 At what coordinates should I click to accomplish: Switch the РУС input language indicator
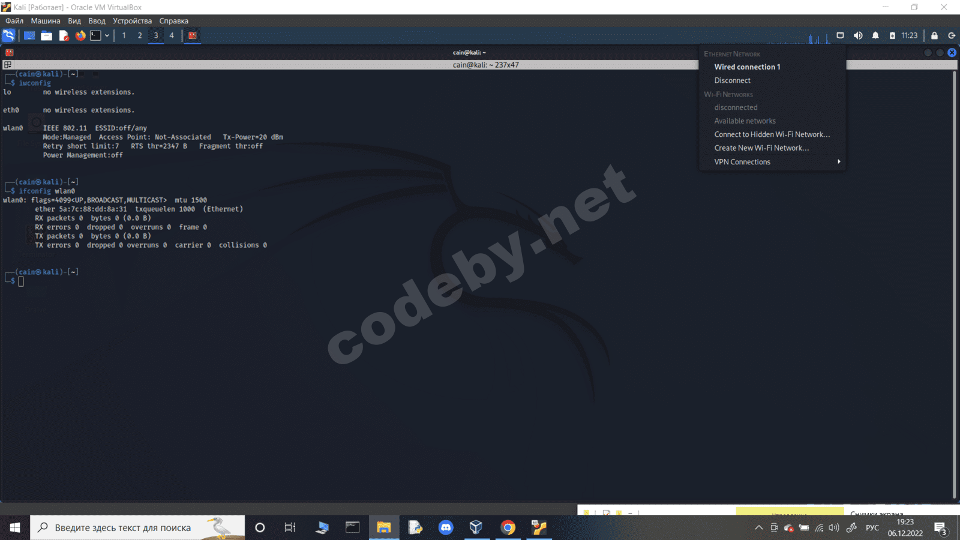[872, 528]
